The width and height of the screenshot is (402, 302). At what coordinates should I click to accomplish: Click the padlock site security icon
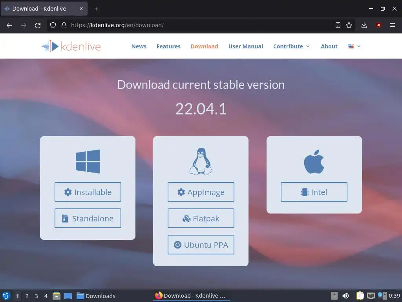64,25
